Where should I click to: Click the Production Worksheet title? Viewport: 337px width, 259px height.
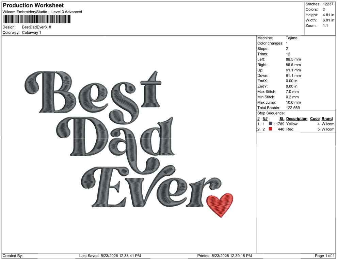33,5
